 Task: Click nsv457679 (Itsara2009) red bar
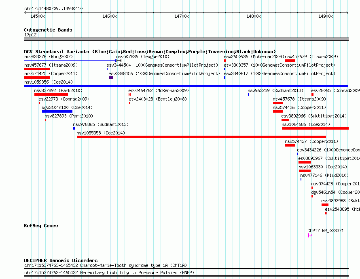pyautogui.click(x=290, y=61)
